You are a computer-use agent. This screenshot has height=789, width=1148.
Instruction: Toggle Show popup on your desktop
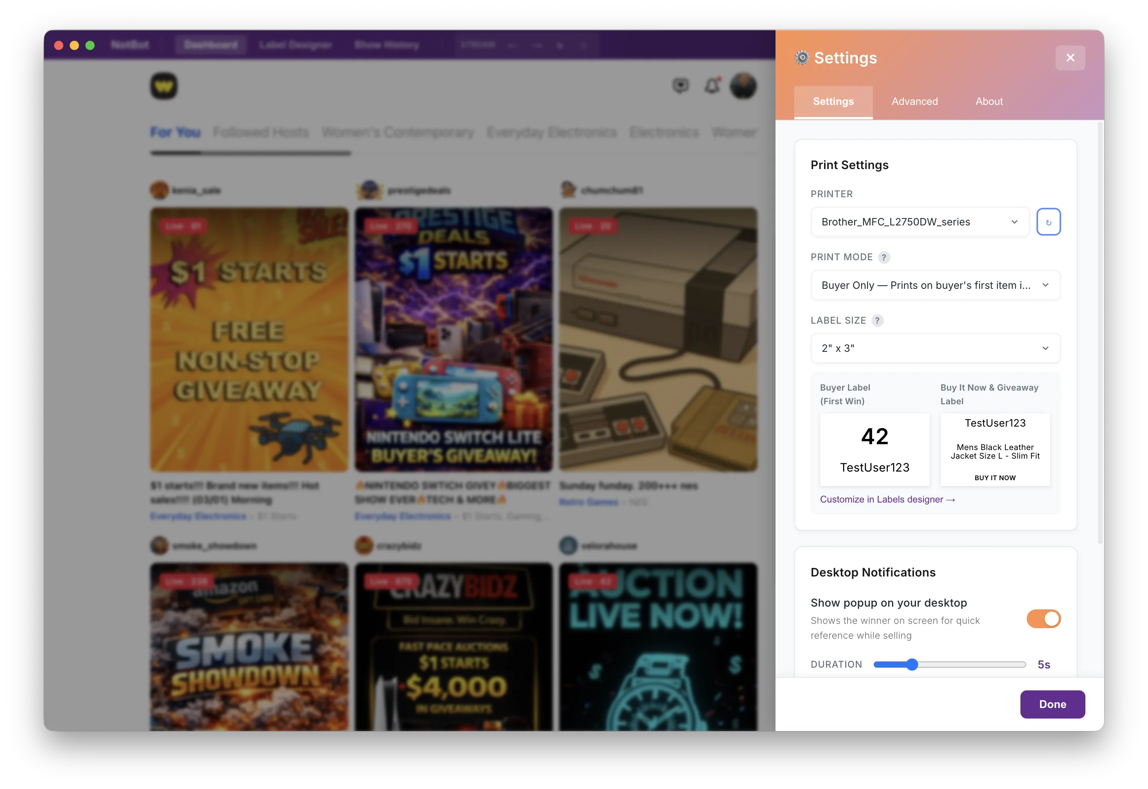(1043, 618)
